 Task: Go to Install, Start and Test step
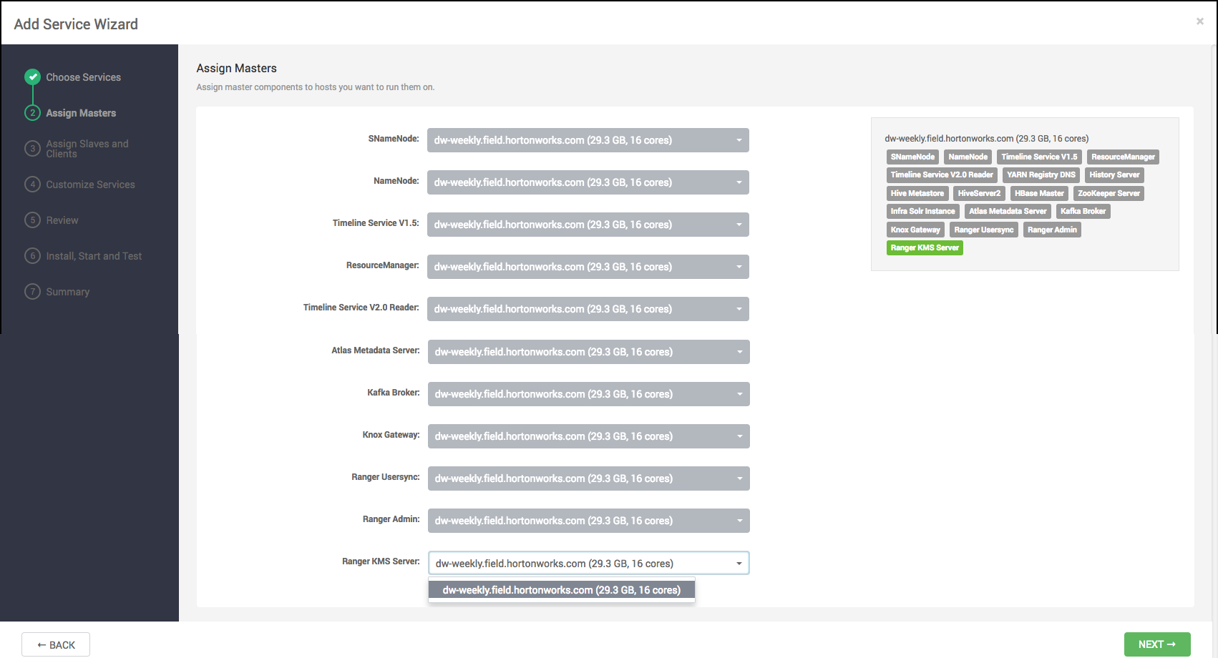click(x=94, y=256)
